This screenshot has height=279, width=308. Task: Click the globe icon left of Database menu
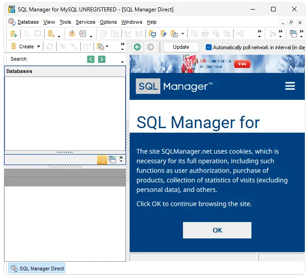pyautogui.click(x=12, y=22)
